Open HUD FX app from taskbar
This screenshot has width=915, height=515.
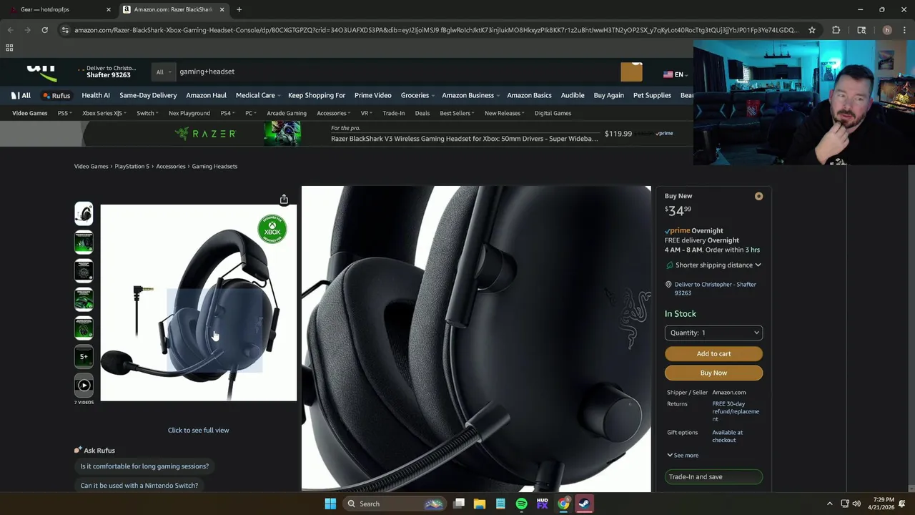tap(542, 504)
